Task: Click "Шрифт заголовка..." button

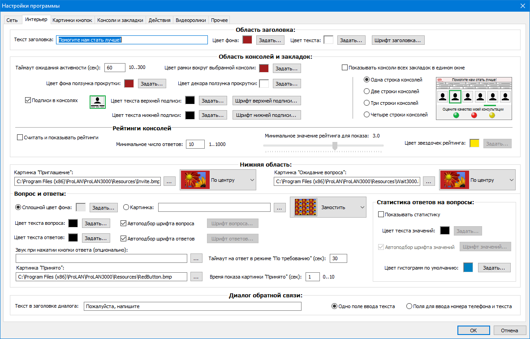Action: 398,40
